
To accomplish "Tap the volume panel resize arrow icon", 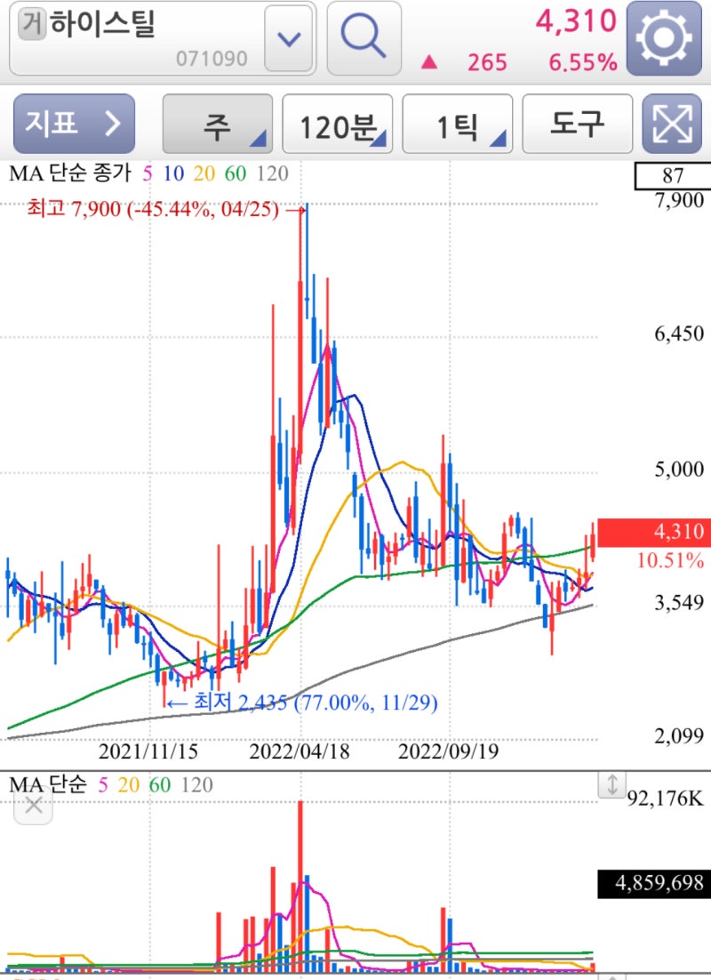I will (611, 783).
